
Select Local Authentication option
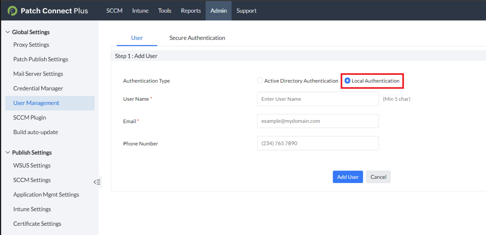347,81
